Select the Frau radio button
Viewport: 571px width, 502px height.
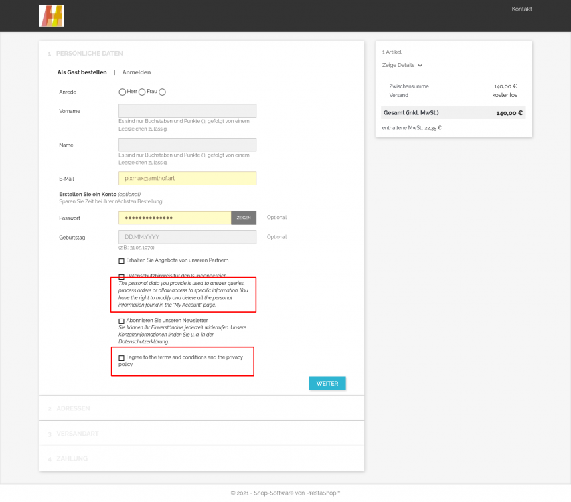click(142, 92)
